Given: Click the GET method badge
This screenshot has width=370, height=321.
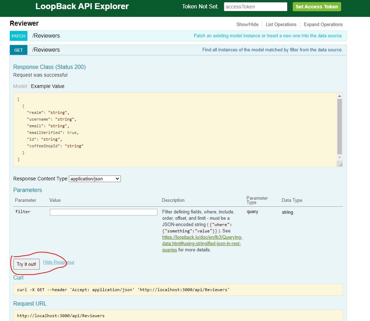Looking at the screenshot, I should (18, 50).
